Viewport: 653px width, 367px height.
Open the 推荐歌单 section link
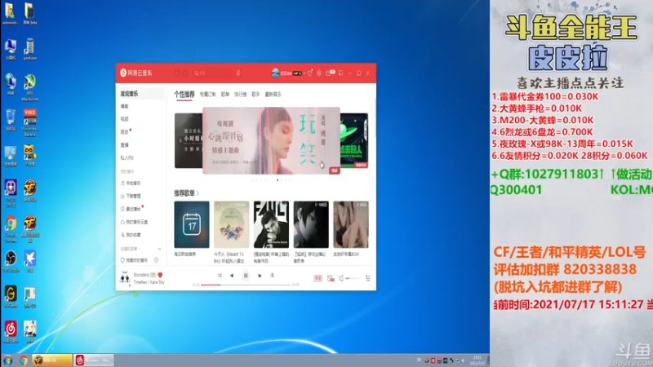(x=186, y=193)
